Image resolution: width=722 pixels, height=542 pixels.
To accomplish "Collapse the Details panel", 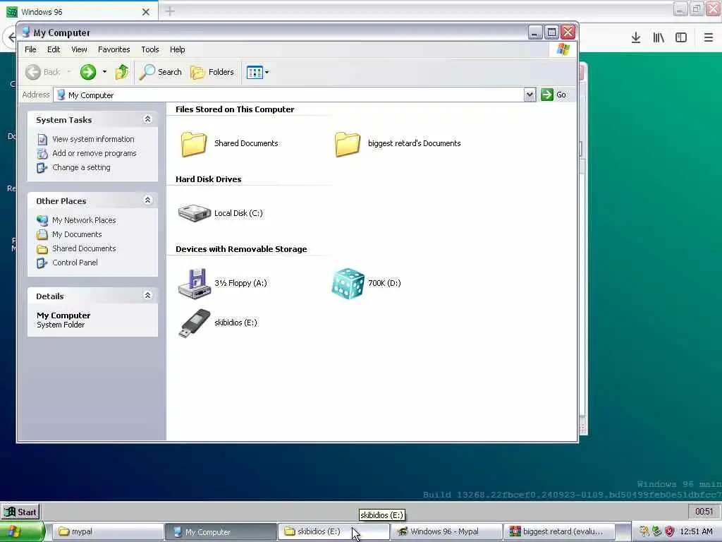I will coord(148,296).
